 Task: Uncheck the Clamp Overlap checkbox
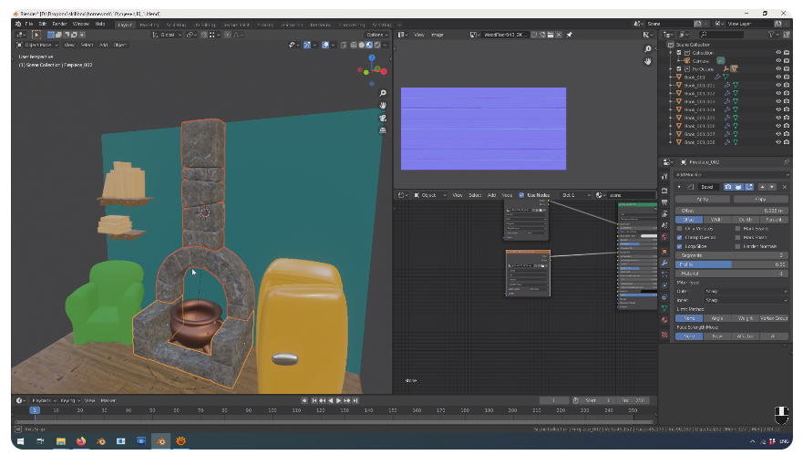[x=680, y=237]
